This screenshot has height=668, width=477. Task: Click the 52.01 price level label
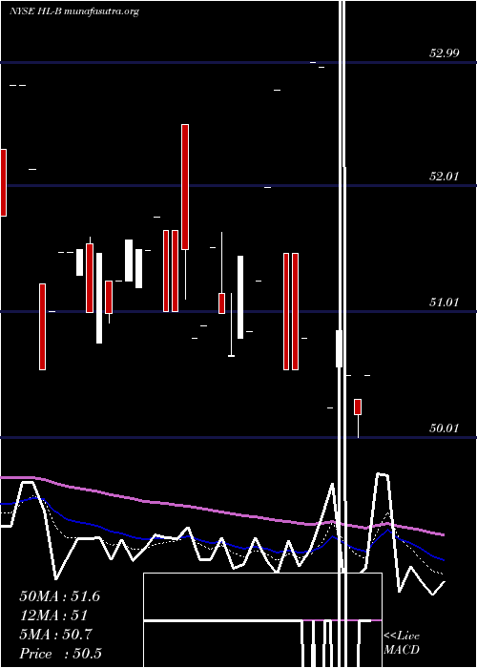click(445, 176)
